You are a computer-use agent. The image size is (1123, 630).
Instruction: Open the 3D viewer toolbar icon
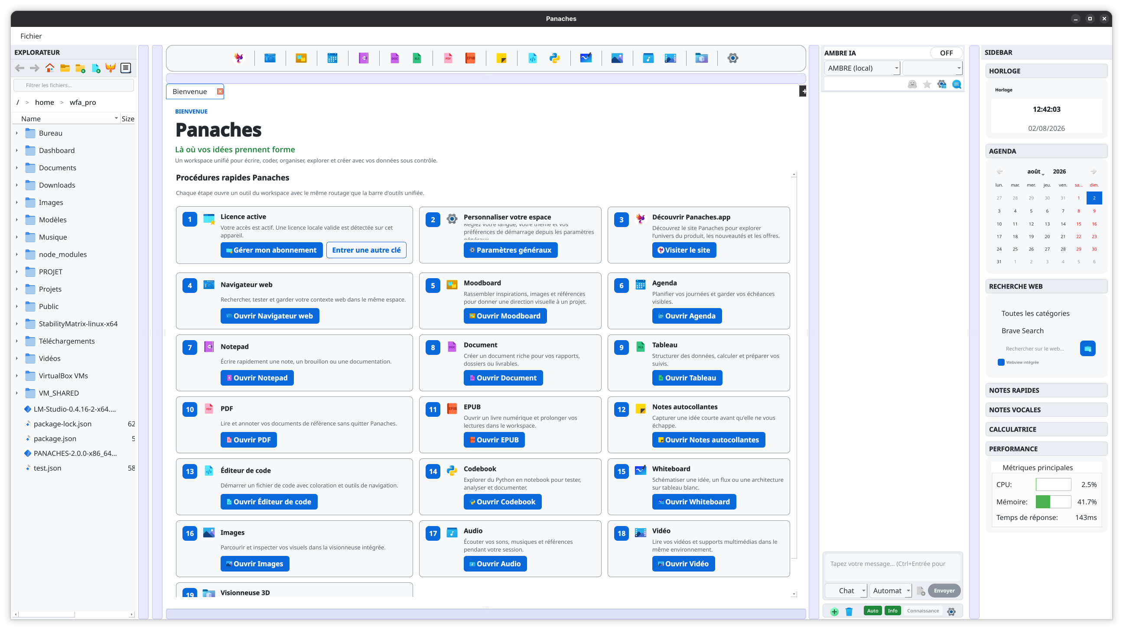click(701, 58)
